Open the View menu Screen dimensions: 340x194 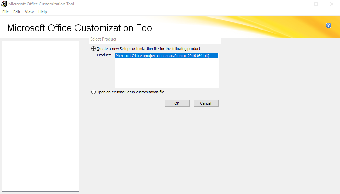(29, 12)
